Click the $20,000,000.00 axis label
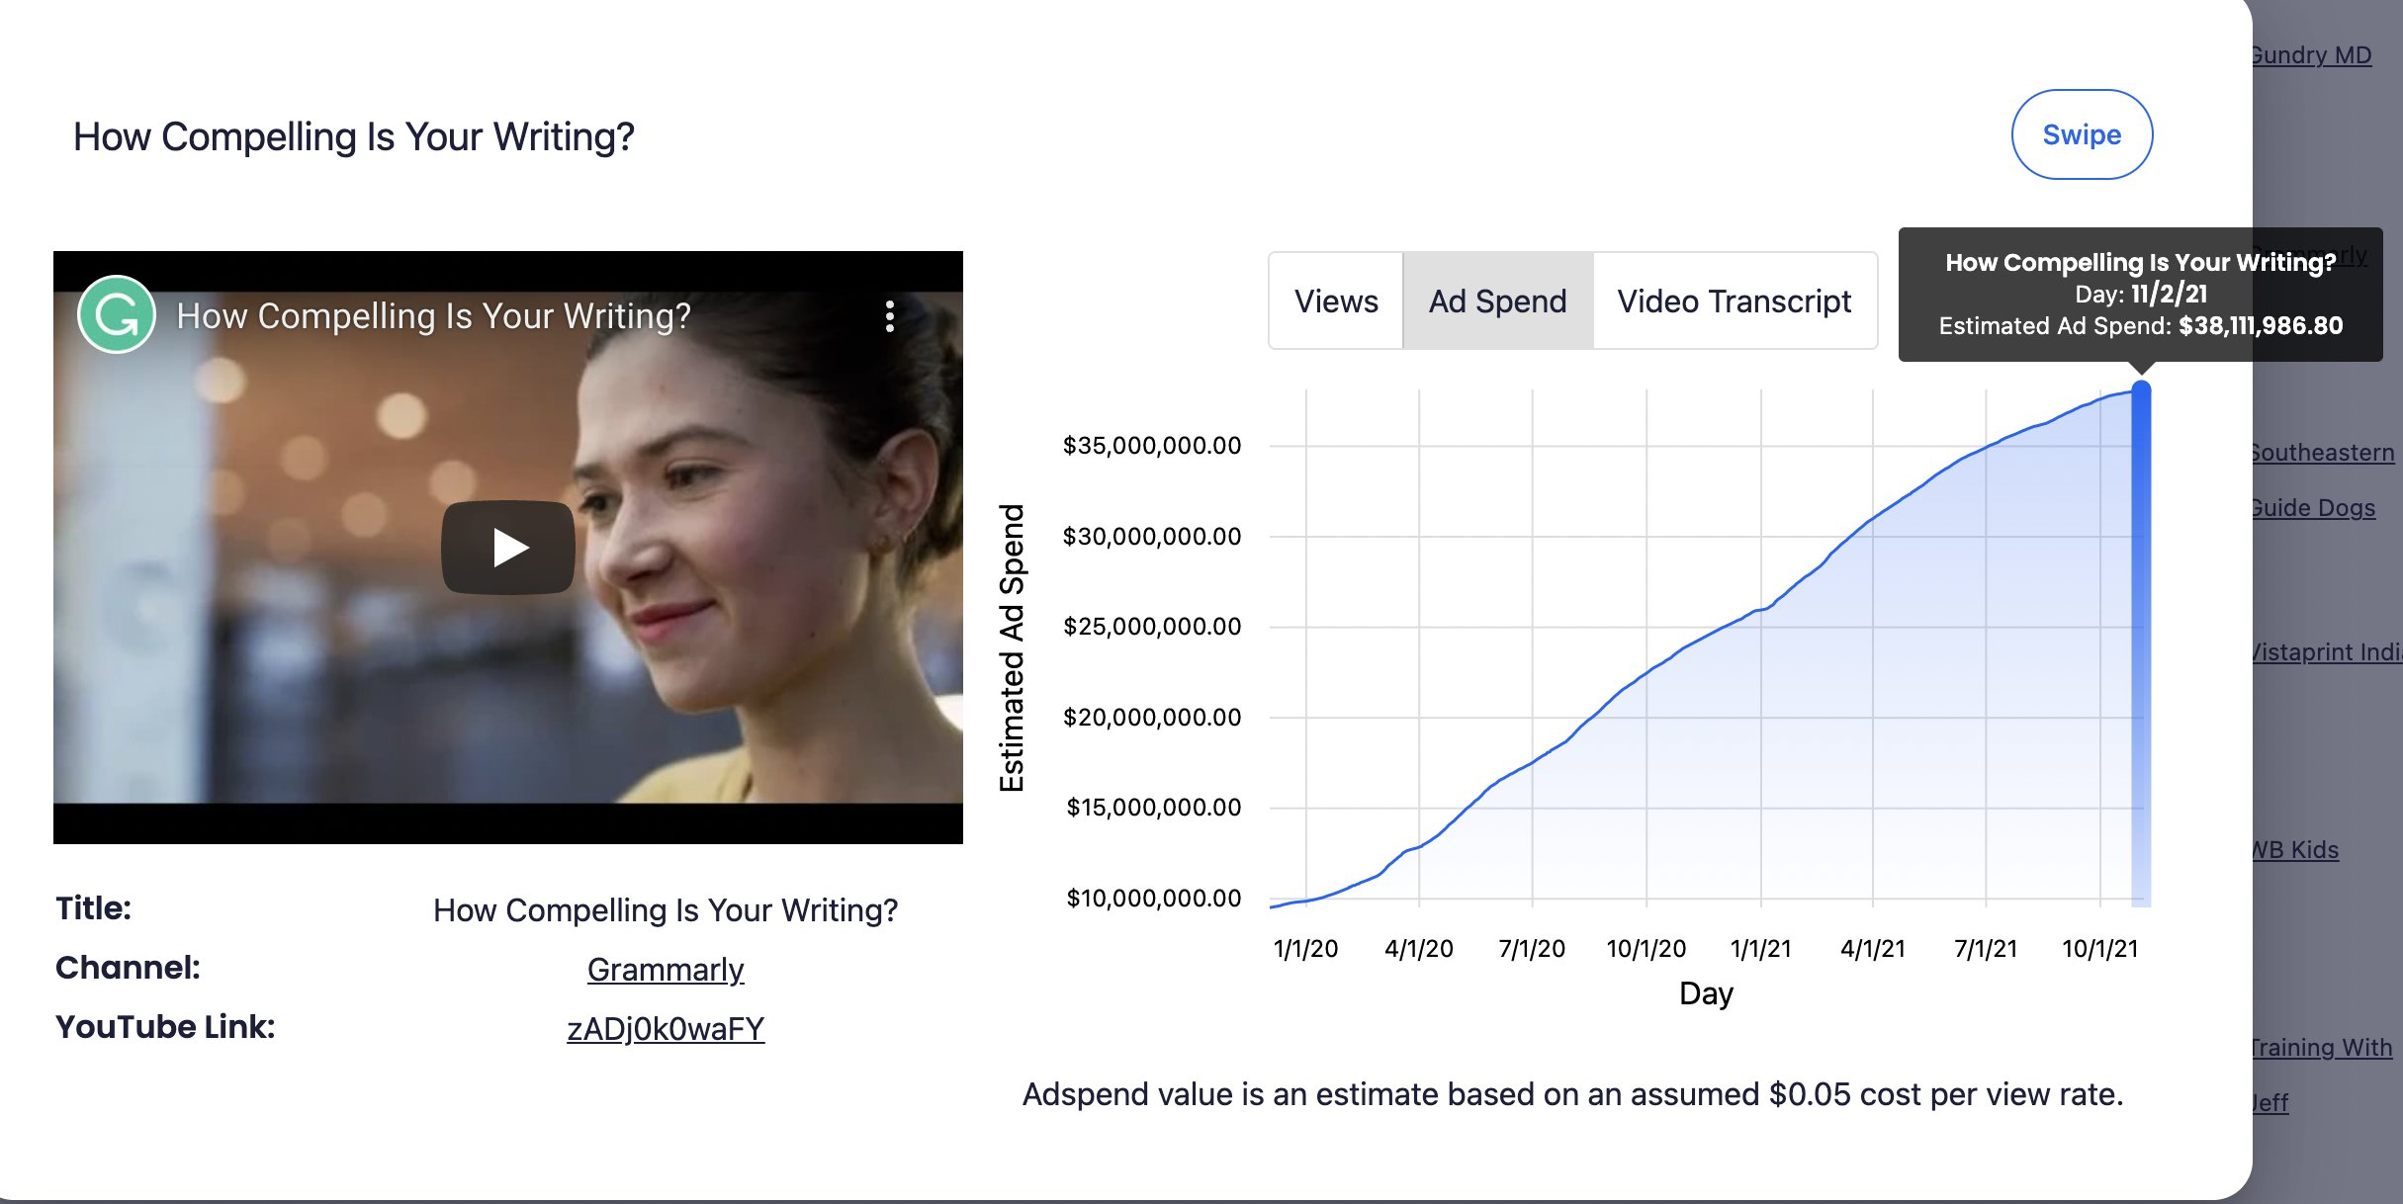Screen dimensions: 2403x1204 (x=1152, y=718)
